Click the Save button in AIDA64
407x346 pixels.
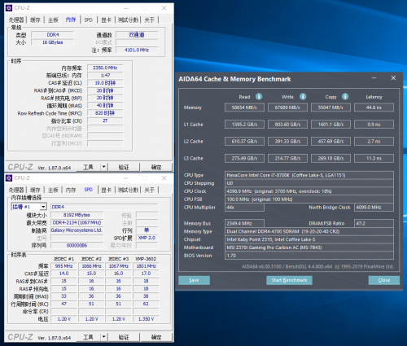click(194, 280)
